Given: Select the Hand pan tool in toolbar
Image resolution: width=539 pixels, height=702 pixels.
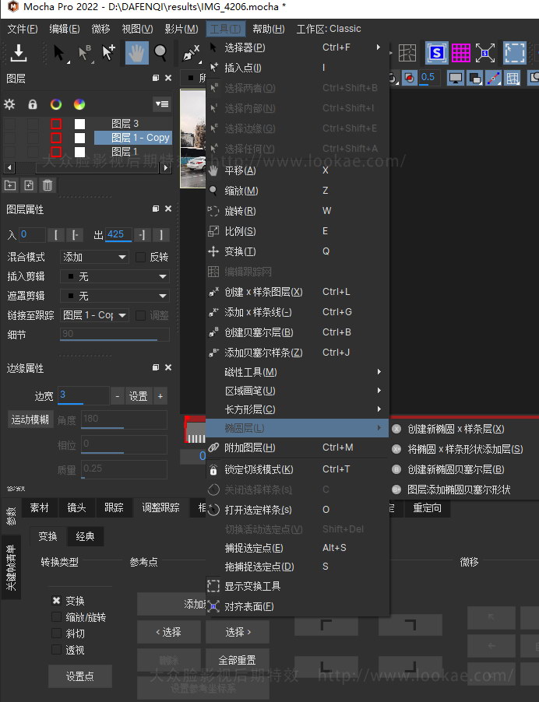Looking at the screenshot, I should coord(136,53).
